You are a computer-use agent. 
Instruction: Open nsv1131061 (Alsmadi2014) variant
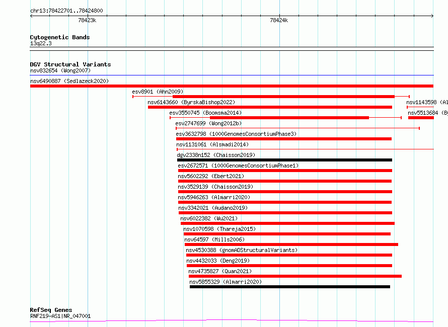pos(212,144)
